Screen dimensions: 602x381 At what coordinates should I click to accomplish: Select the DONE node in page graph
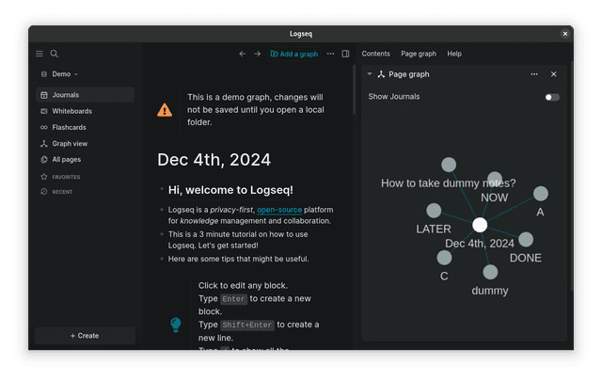pyautogui.click(x=526, y=240)
